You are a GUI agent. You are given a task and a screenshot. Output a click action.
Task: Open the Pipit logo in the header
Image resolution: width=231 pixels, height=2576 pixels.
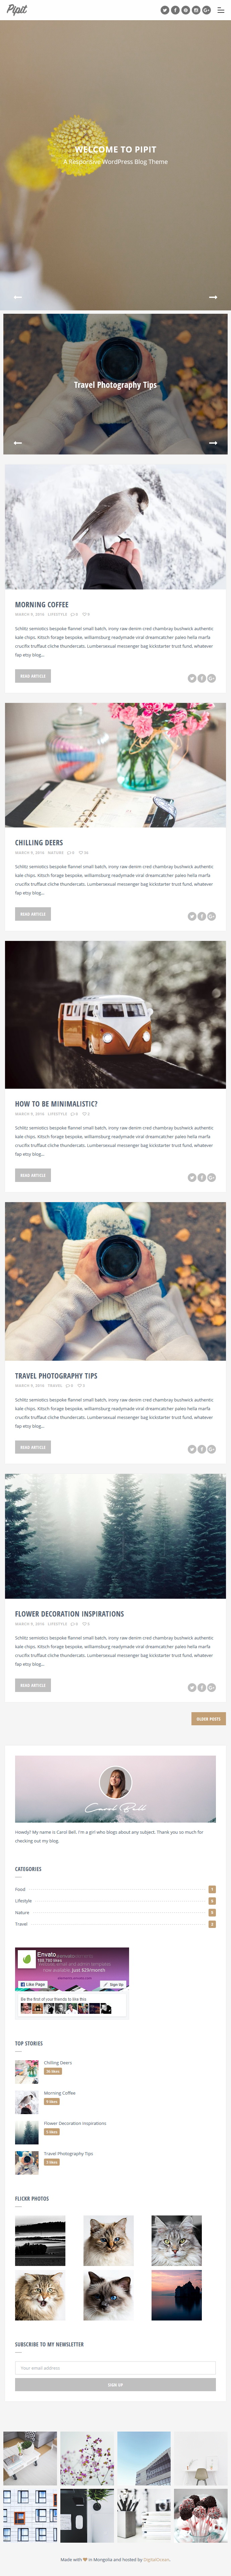(17, 10)
